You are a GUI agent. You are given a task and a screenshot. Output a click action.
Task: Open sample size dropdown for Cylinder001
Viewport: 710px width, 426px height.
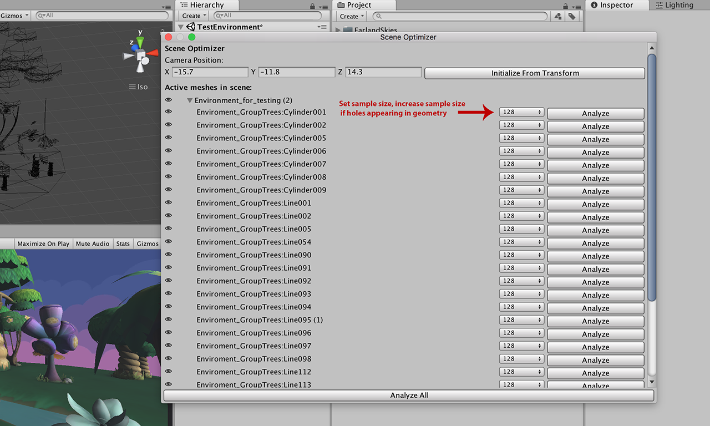click(x=521, y=112)
